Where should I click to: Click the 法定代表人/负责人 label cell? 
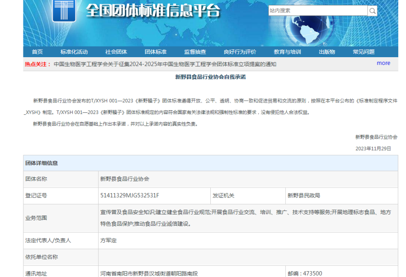[x=61, y=240]
